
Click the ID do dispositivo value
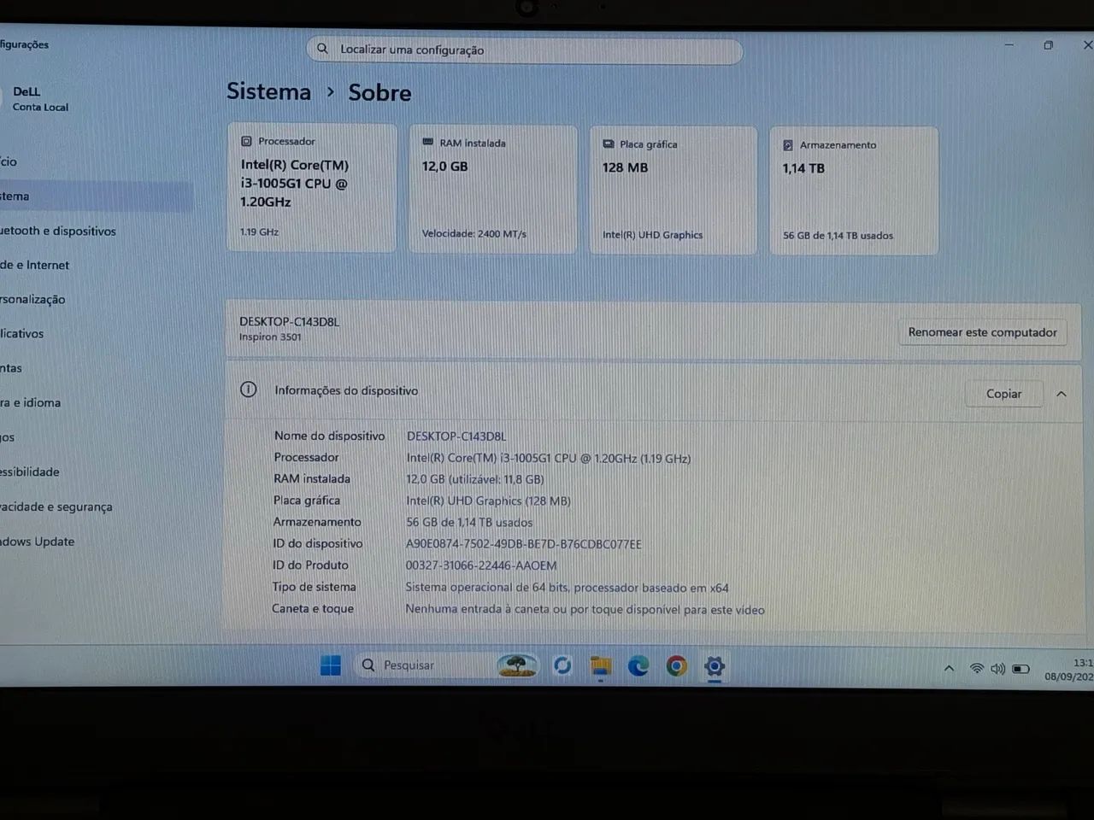(523, 544)
